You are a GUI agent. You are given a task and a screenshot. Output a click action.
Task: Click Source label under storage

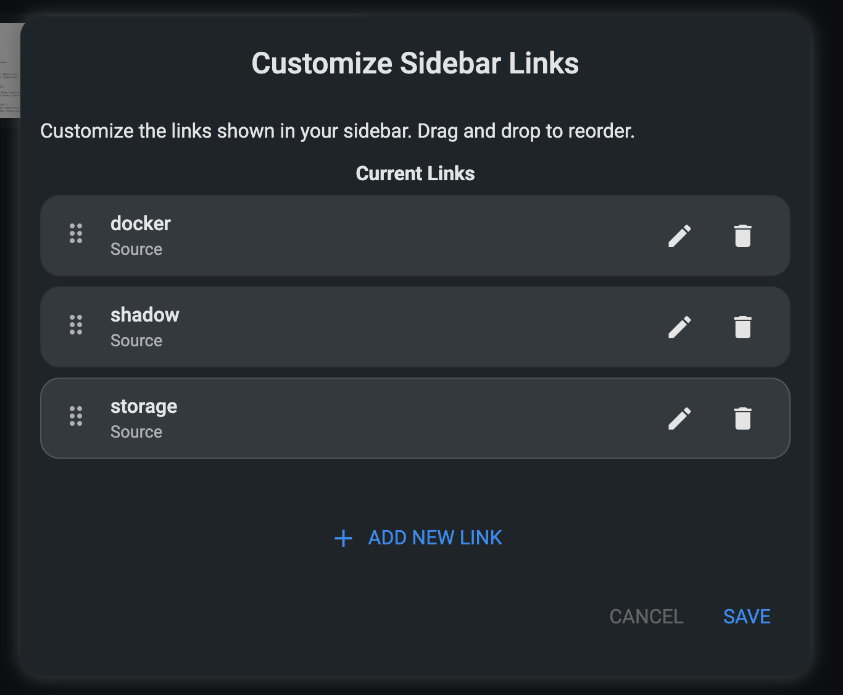pyautogui.click(x=136, y=432)
